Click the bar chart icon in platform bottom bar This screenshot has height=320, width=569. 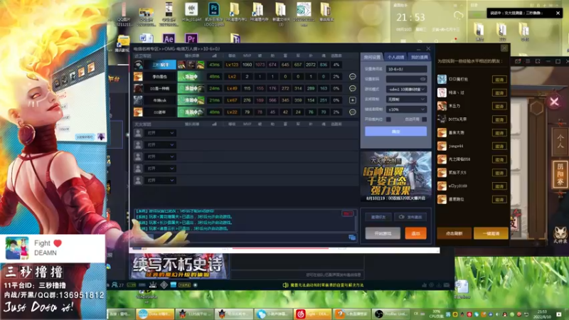(x=424, y=285)
